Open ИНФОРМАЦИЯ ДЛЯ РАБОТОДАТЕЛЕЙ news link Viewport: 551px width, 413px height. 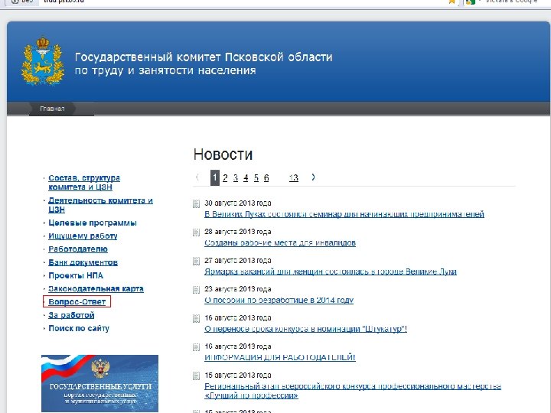tap(280, 357)
